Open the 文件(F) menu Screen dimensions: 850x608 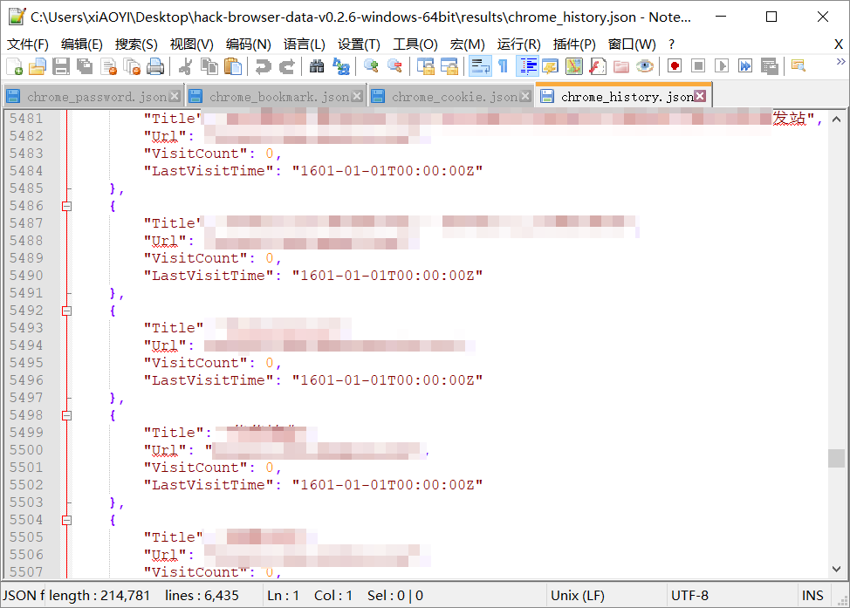(x=28, y=44)
